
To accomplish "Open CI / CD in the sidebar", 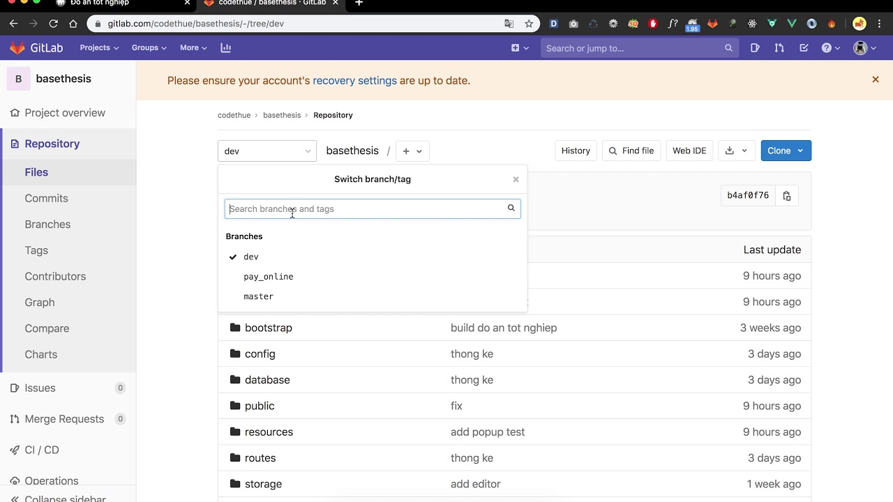I will point(42,450).
